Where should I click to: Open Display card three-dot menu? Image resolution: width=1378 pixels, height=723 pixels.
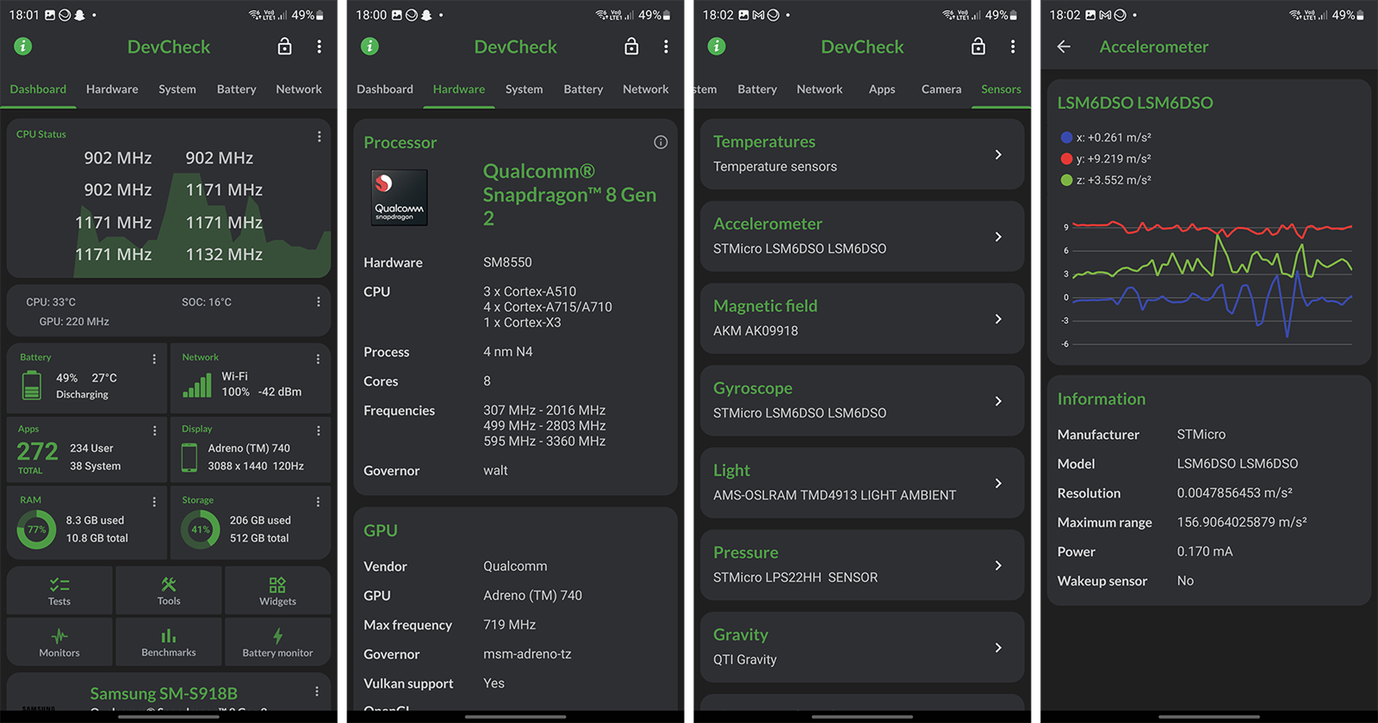[318, 430]
